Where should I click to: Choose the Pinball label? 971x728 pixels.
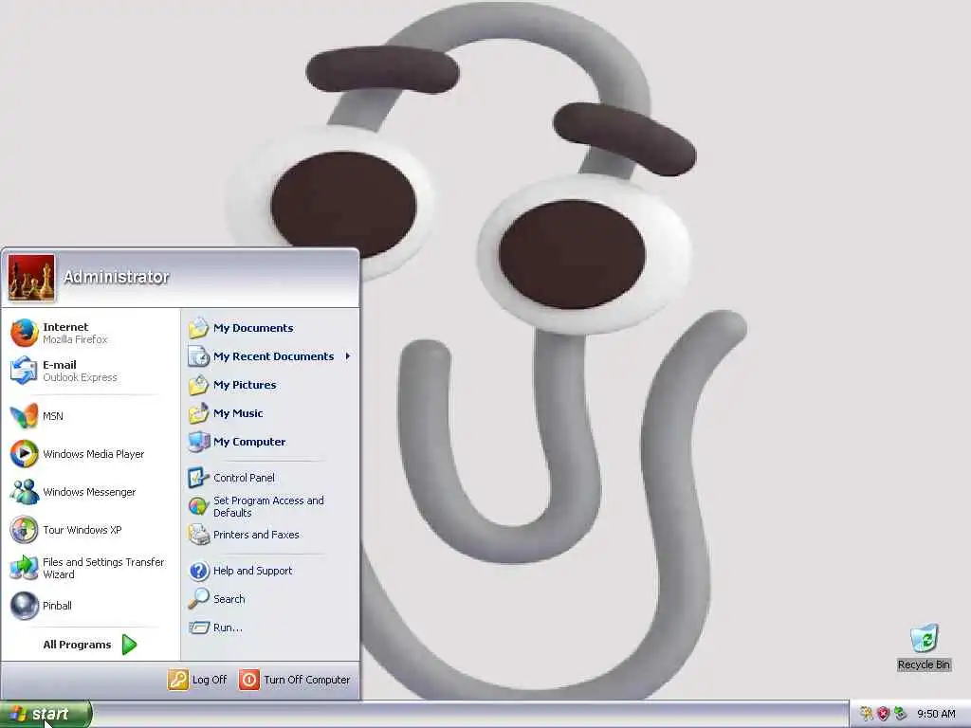[57, 606]
